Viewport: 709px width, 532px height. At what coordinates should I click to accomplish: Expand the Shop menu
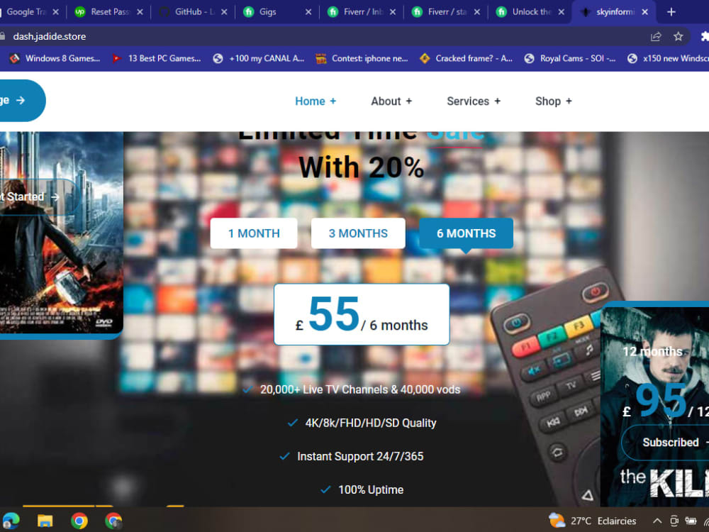point(554,101)
